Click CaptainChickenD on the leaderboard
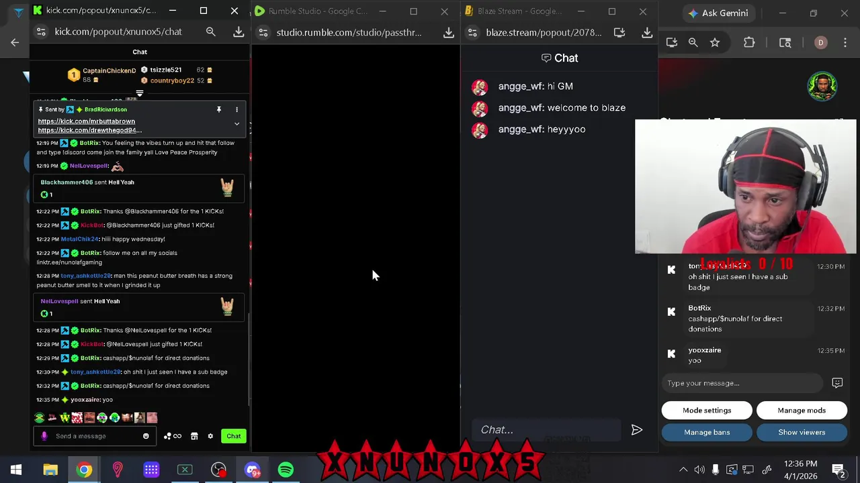860x483 pixels. 109,70
